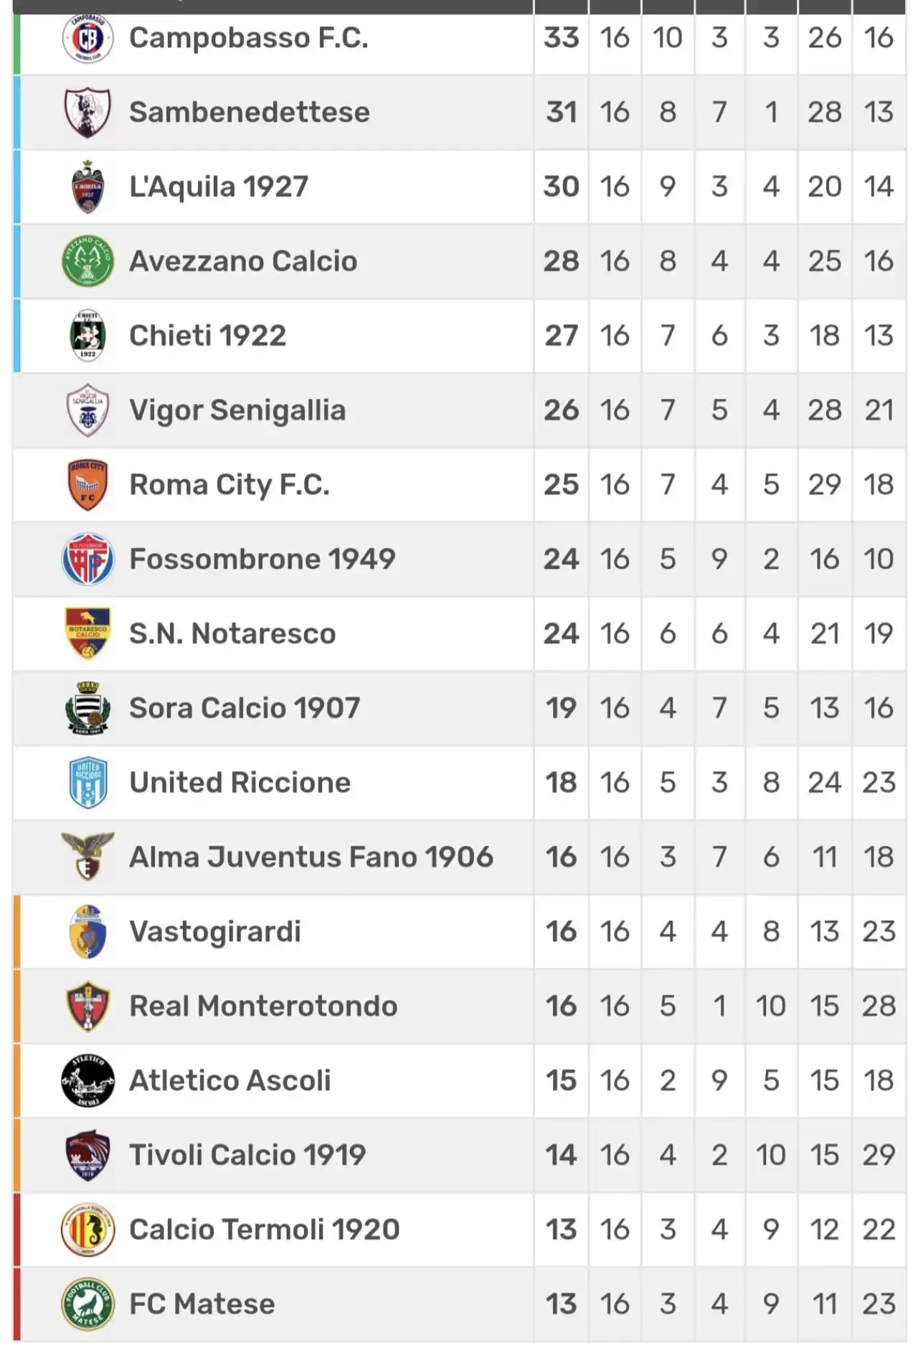
Task: Tap the S.N. Notaresco shield icon
Action: [87, 634]
